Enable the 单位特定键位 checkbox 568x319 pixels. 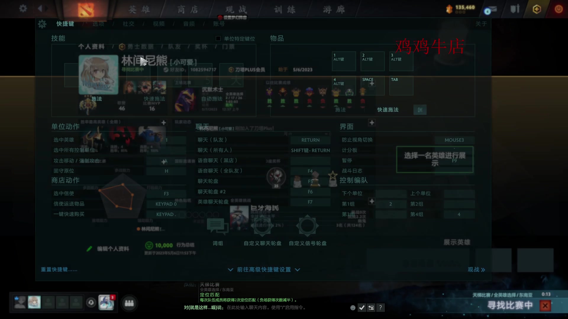click(x=218, y=39)
